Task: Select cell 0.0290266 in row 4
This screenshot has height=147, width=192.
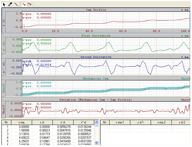Action: point(63,138)
